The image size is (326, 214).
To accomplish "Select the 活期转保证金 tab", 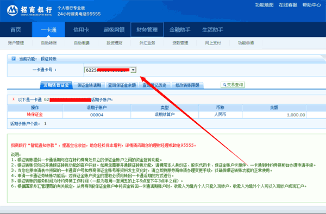I will [56, 85].
